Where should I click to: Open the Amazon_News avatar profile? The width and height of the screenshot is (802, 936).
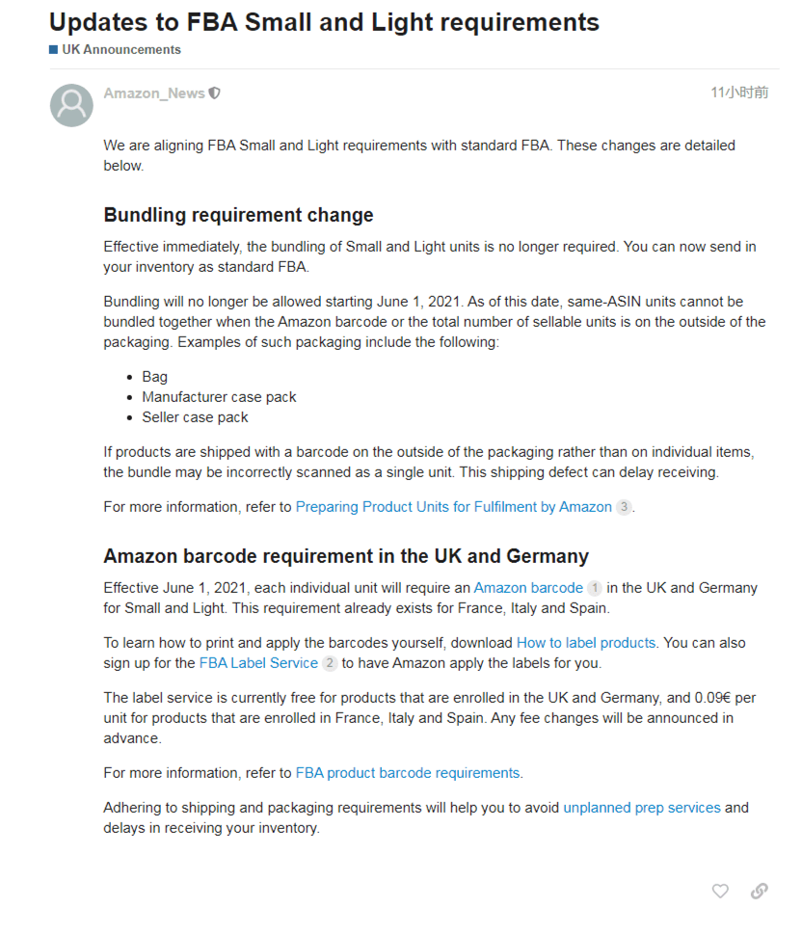[71, 105]
